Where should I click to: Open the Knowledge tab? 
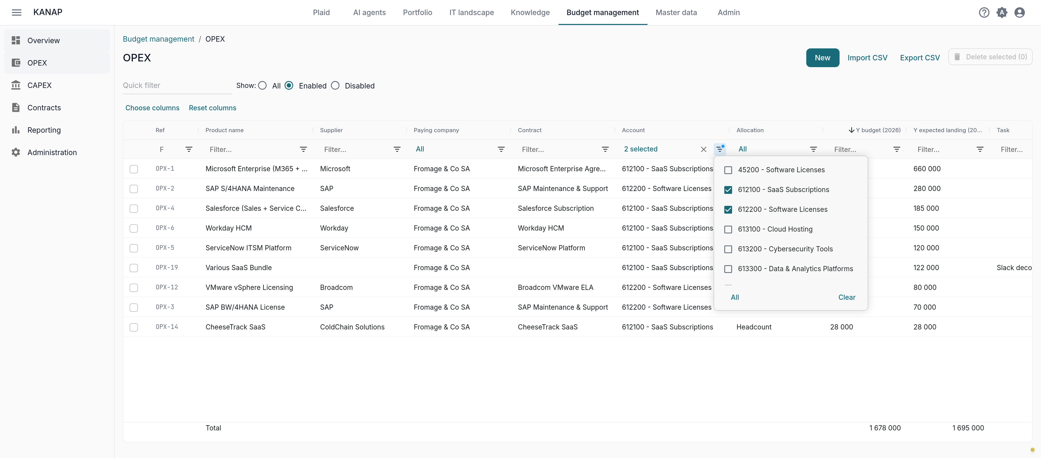click(530, 12)
